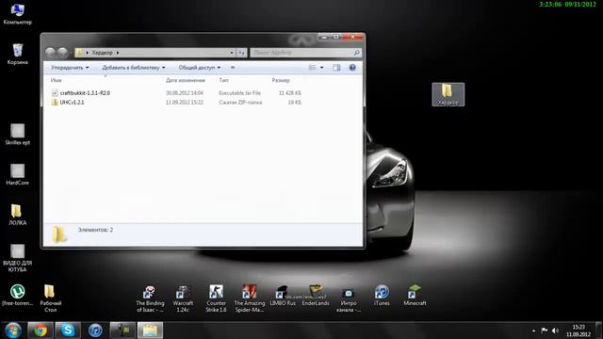The image size is (603, 339).
Task: Open the Общий доступ dropdown
Action: 200,68
